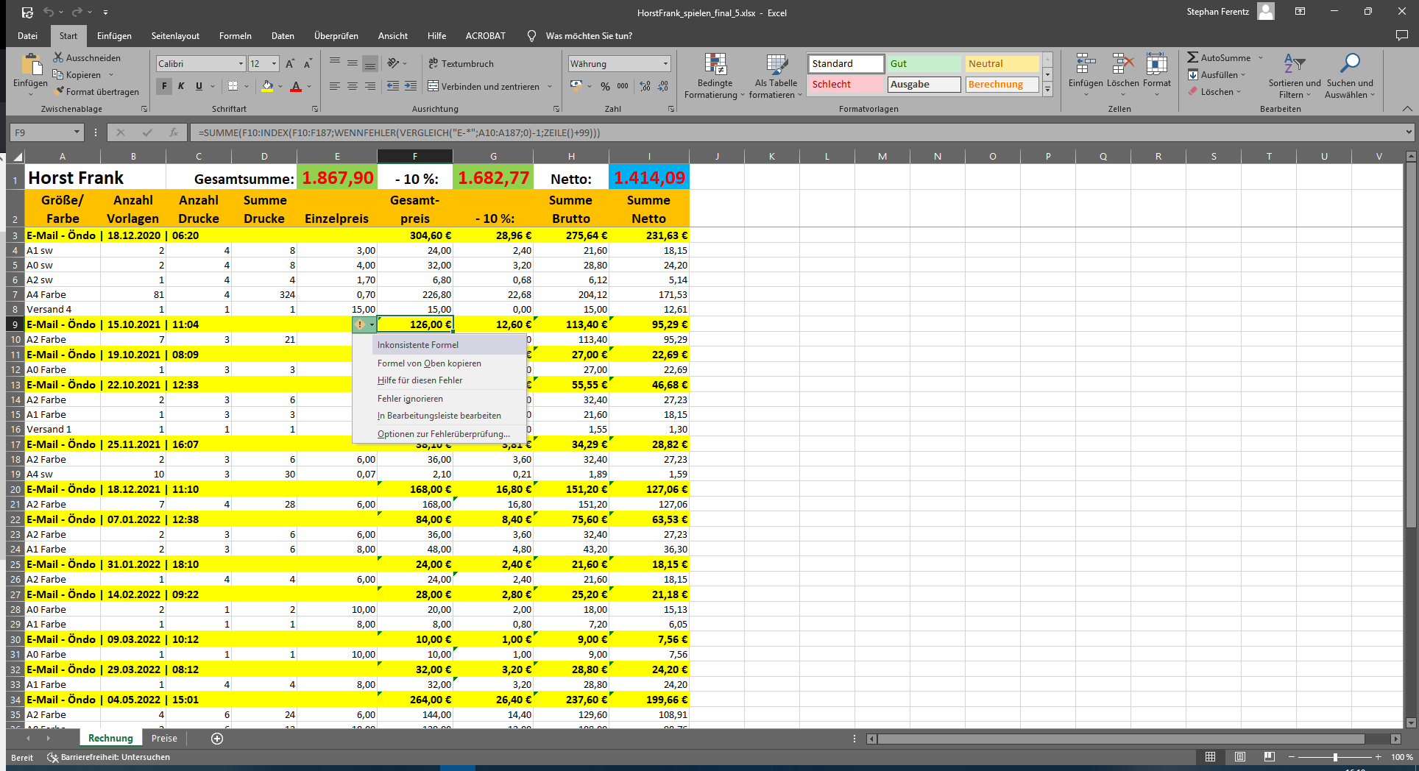Apply the 'Schlecht' cell style
This screenshot has height=771, width=1419.
pyautogui.click(x=846, y=85)
